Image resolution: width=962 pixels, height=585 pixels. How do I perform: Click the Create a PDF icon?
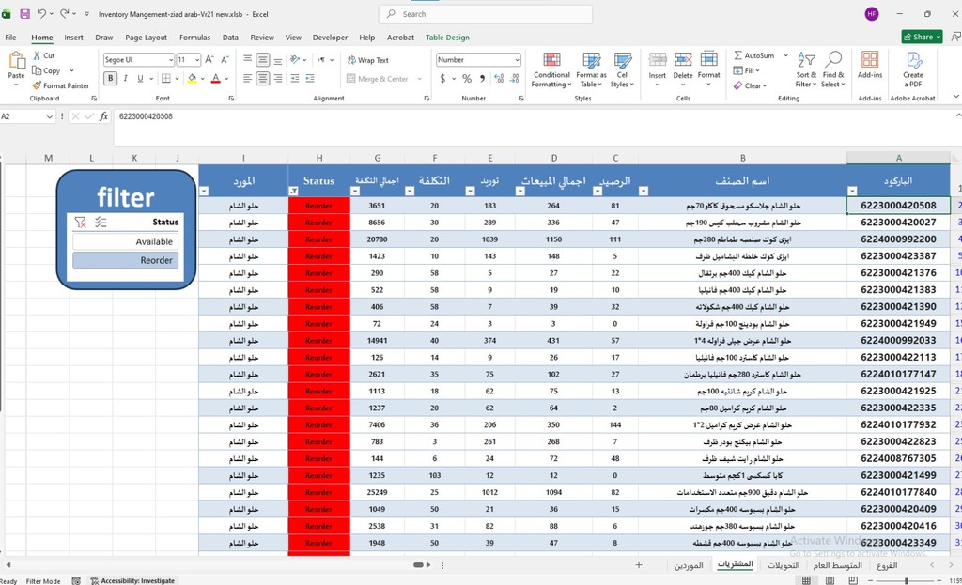click(x=913, y=59)
